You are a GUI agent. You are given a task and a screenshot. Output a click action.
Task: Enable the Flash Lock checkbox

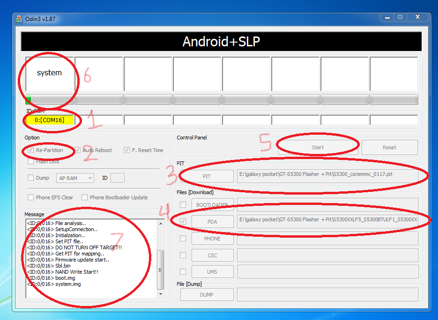[x=31, y=161]
